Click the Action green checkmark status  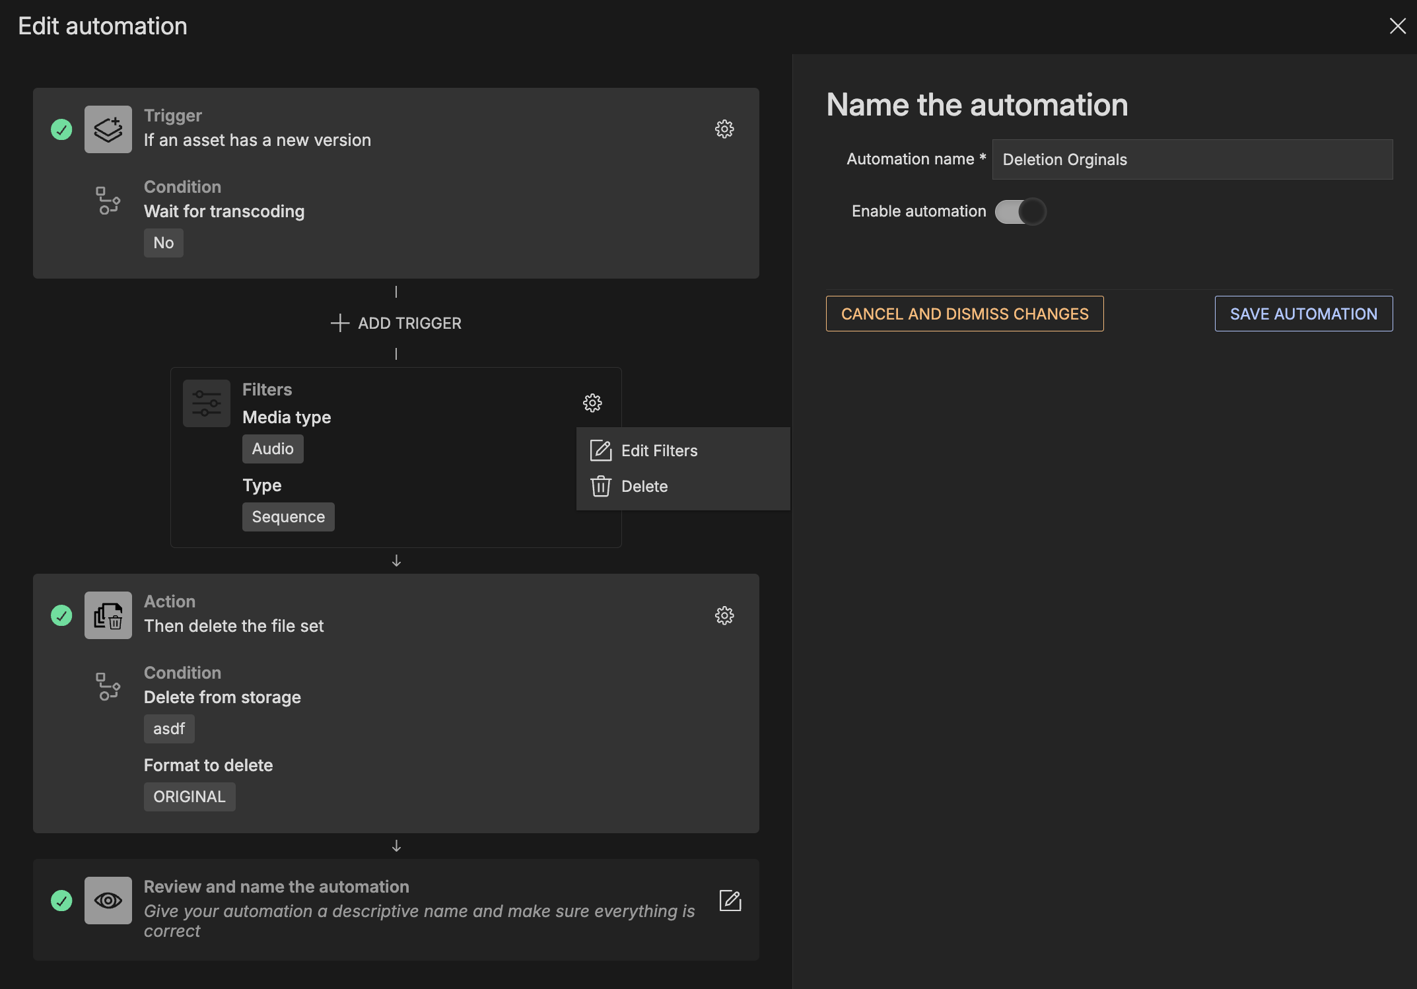point(61,615)
